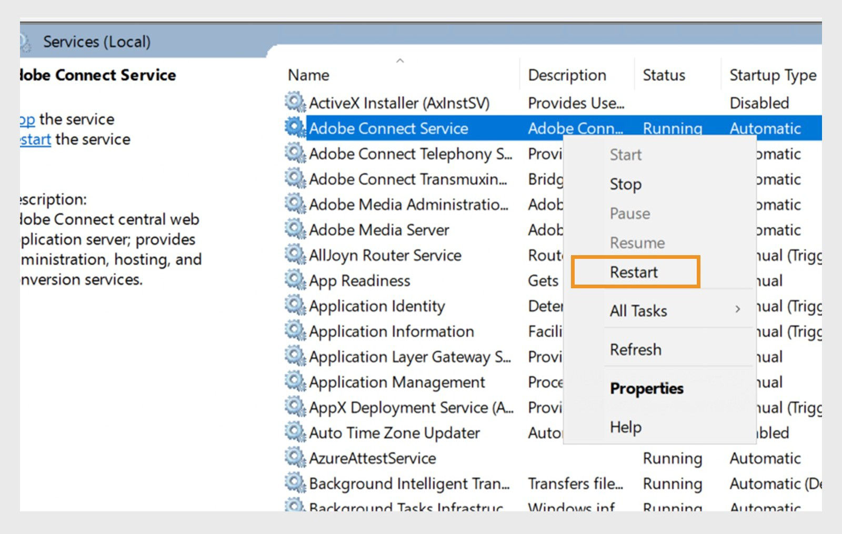Click the Application Identity gear icon
The image size is (842, 534).
pos(295,306)
